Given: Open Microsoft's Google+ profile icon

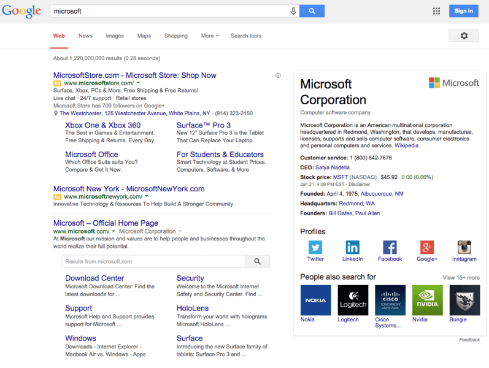Looking at the screenshot, I should (427, 247).
